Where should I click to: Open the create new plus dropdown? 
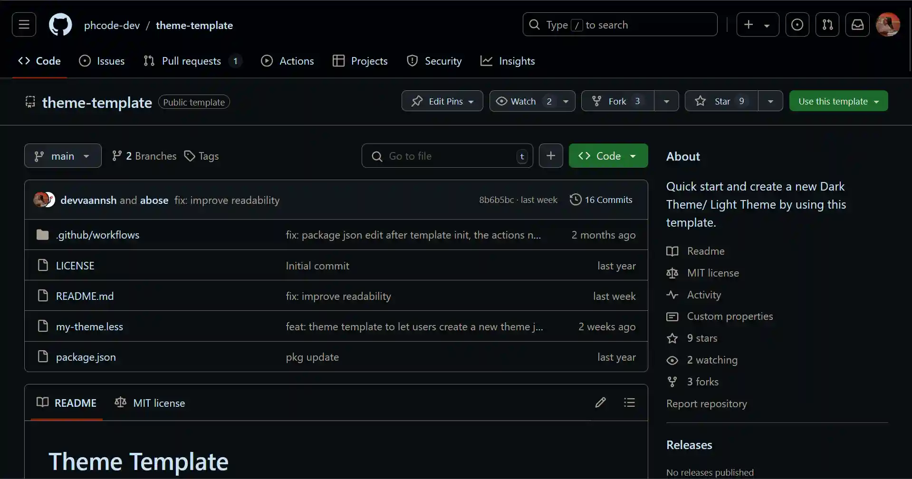pyautogui.click(x=758, y=25)
